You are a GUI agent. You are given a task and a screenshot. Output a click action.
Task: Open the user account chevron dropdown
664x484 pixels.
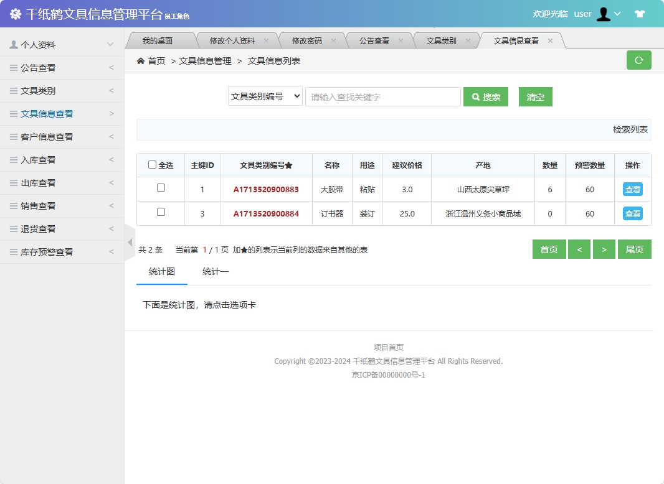click(616, 14)
